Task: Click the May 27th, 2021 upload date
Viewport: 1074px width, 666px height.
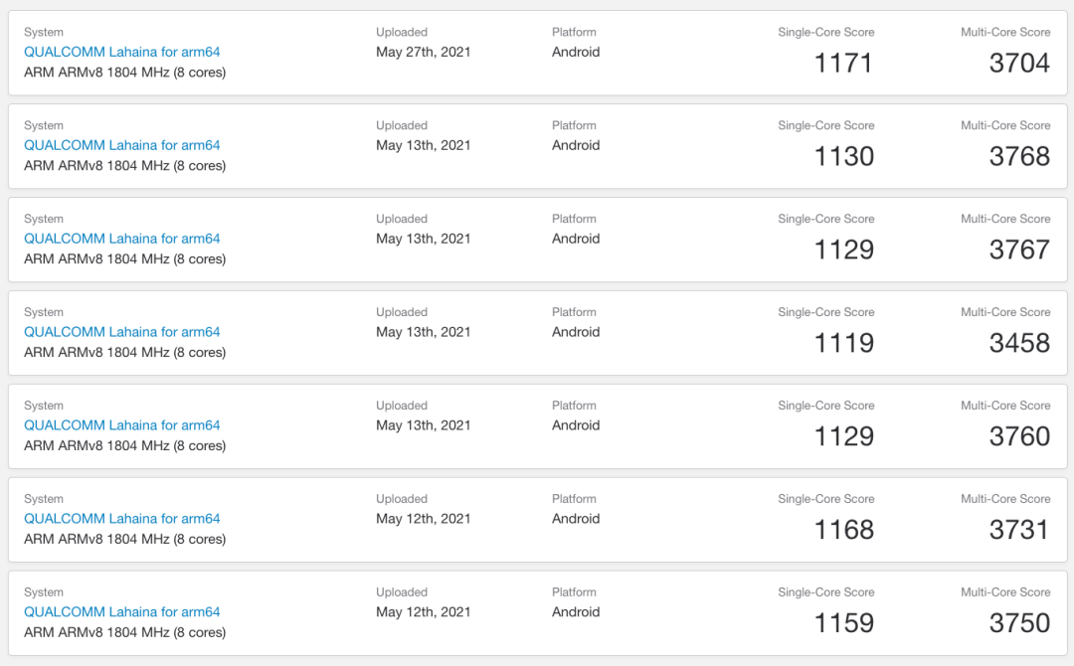Action: (x=424, y=52)
